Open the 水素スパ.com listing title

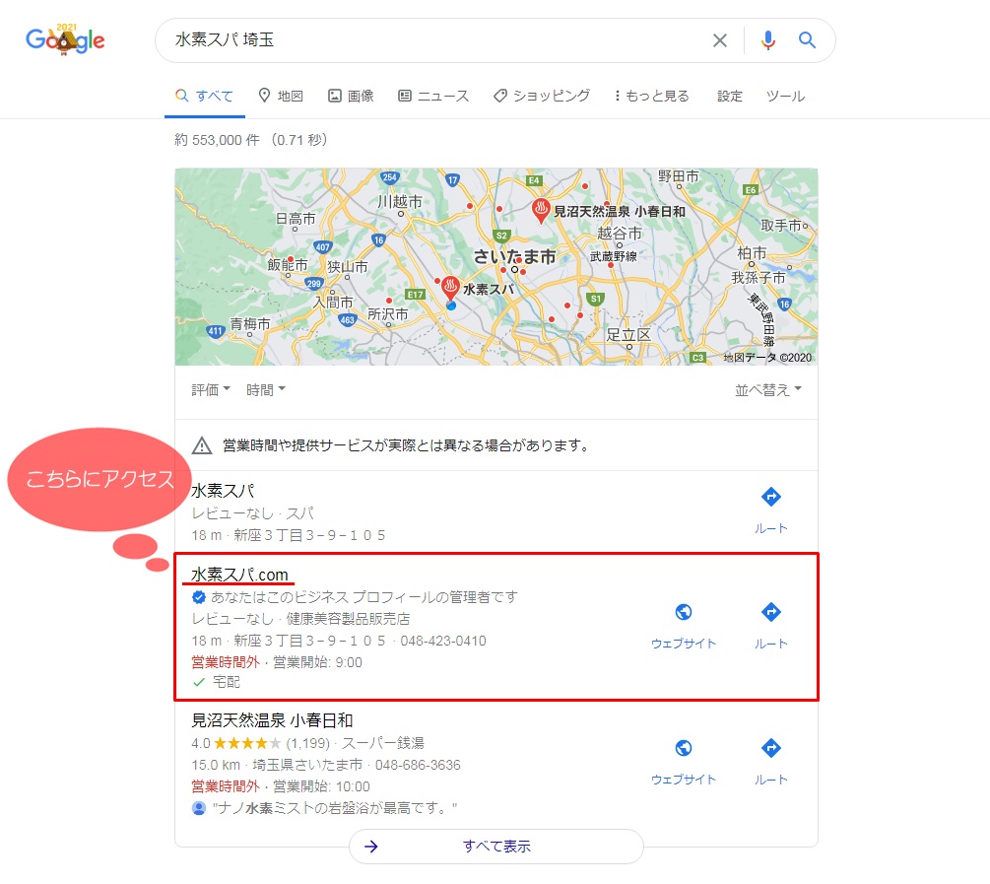[x=239, y=575]
